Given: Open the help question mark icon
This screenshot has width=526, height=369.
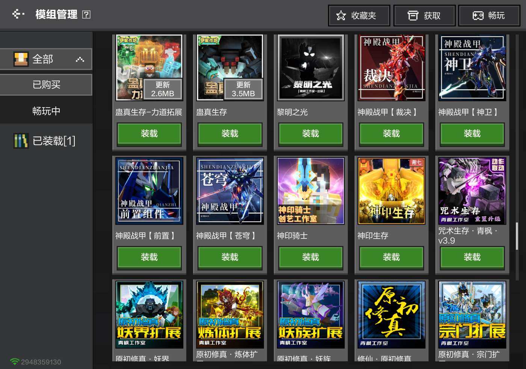Looking at the screenshot, I should [86, 15].
